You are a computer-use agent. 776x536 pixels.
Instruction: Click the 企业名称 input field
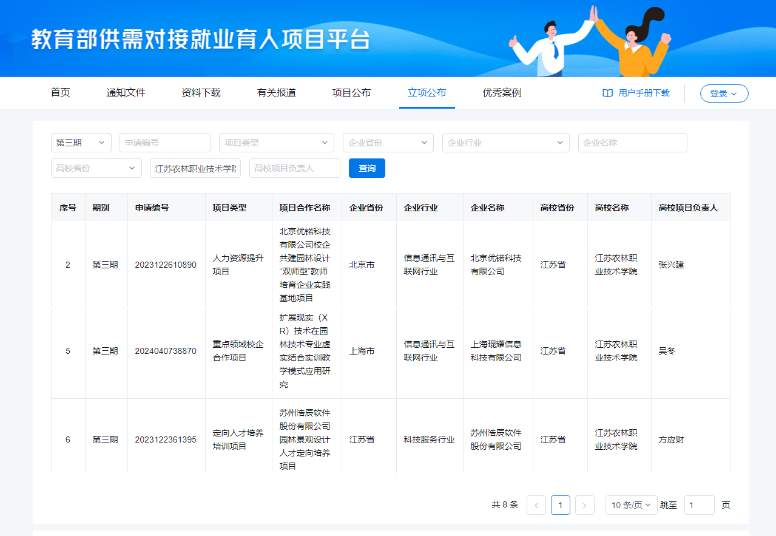coord(632,143)
